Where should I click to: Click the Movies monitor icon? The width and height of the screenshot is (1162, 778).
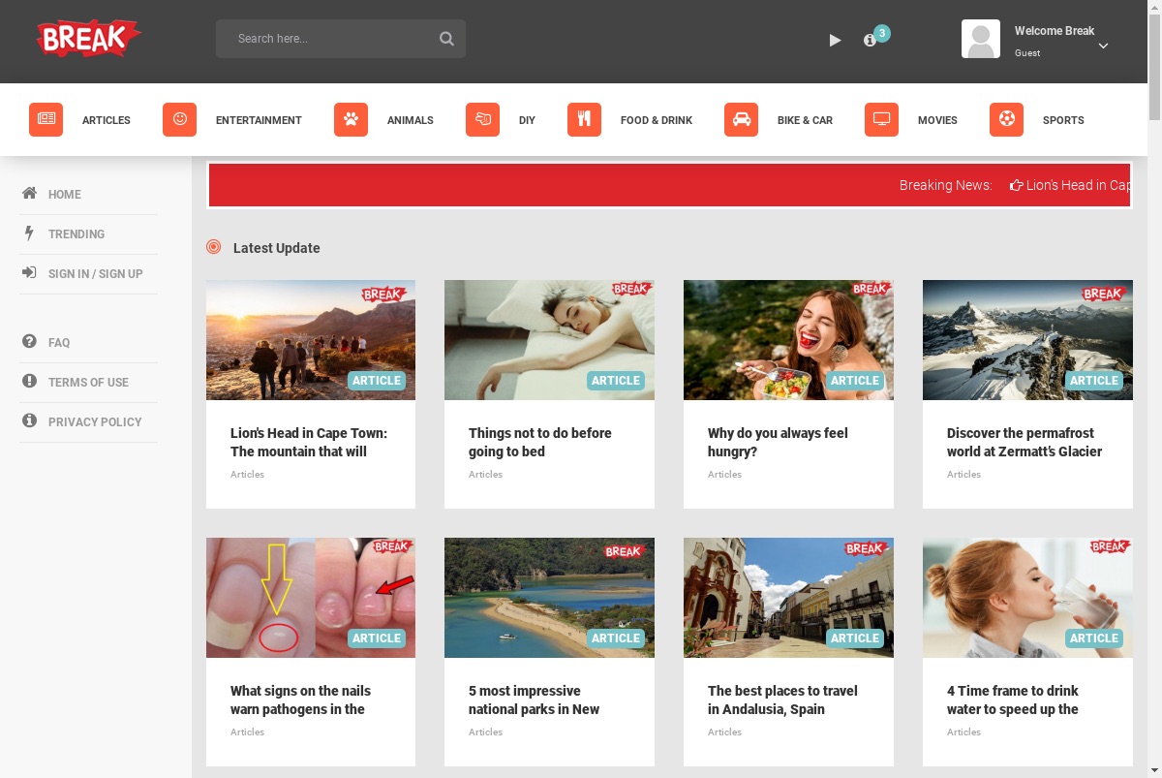pyautogui.click(x=881, y=119)
